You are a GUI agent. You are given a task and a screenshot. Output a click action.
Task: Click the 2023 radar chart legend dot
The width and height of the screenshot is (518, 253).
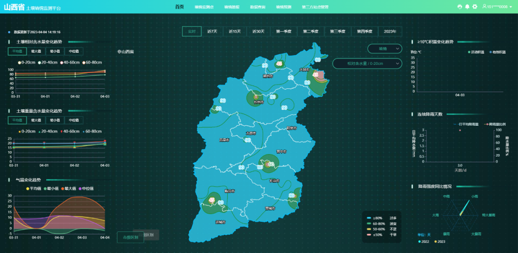[x=436, y=241]
